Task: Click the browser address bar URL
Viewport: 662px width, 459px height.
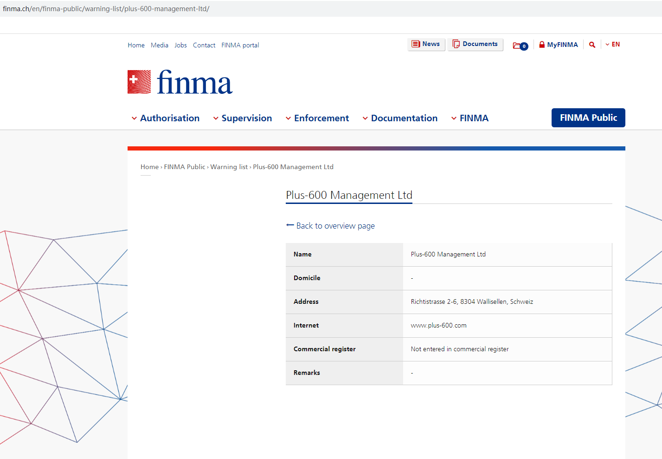Action: click(106, 9)
